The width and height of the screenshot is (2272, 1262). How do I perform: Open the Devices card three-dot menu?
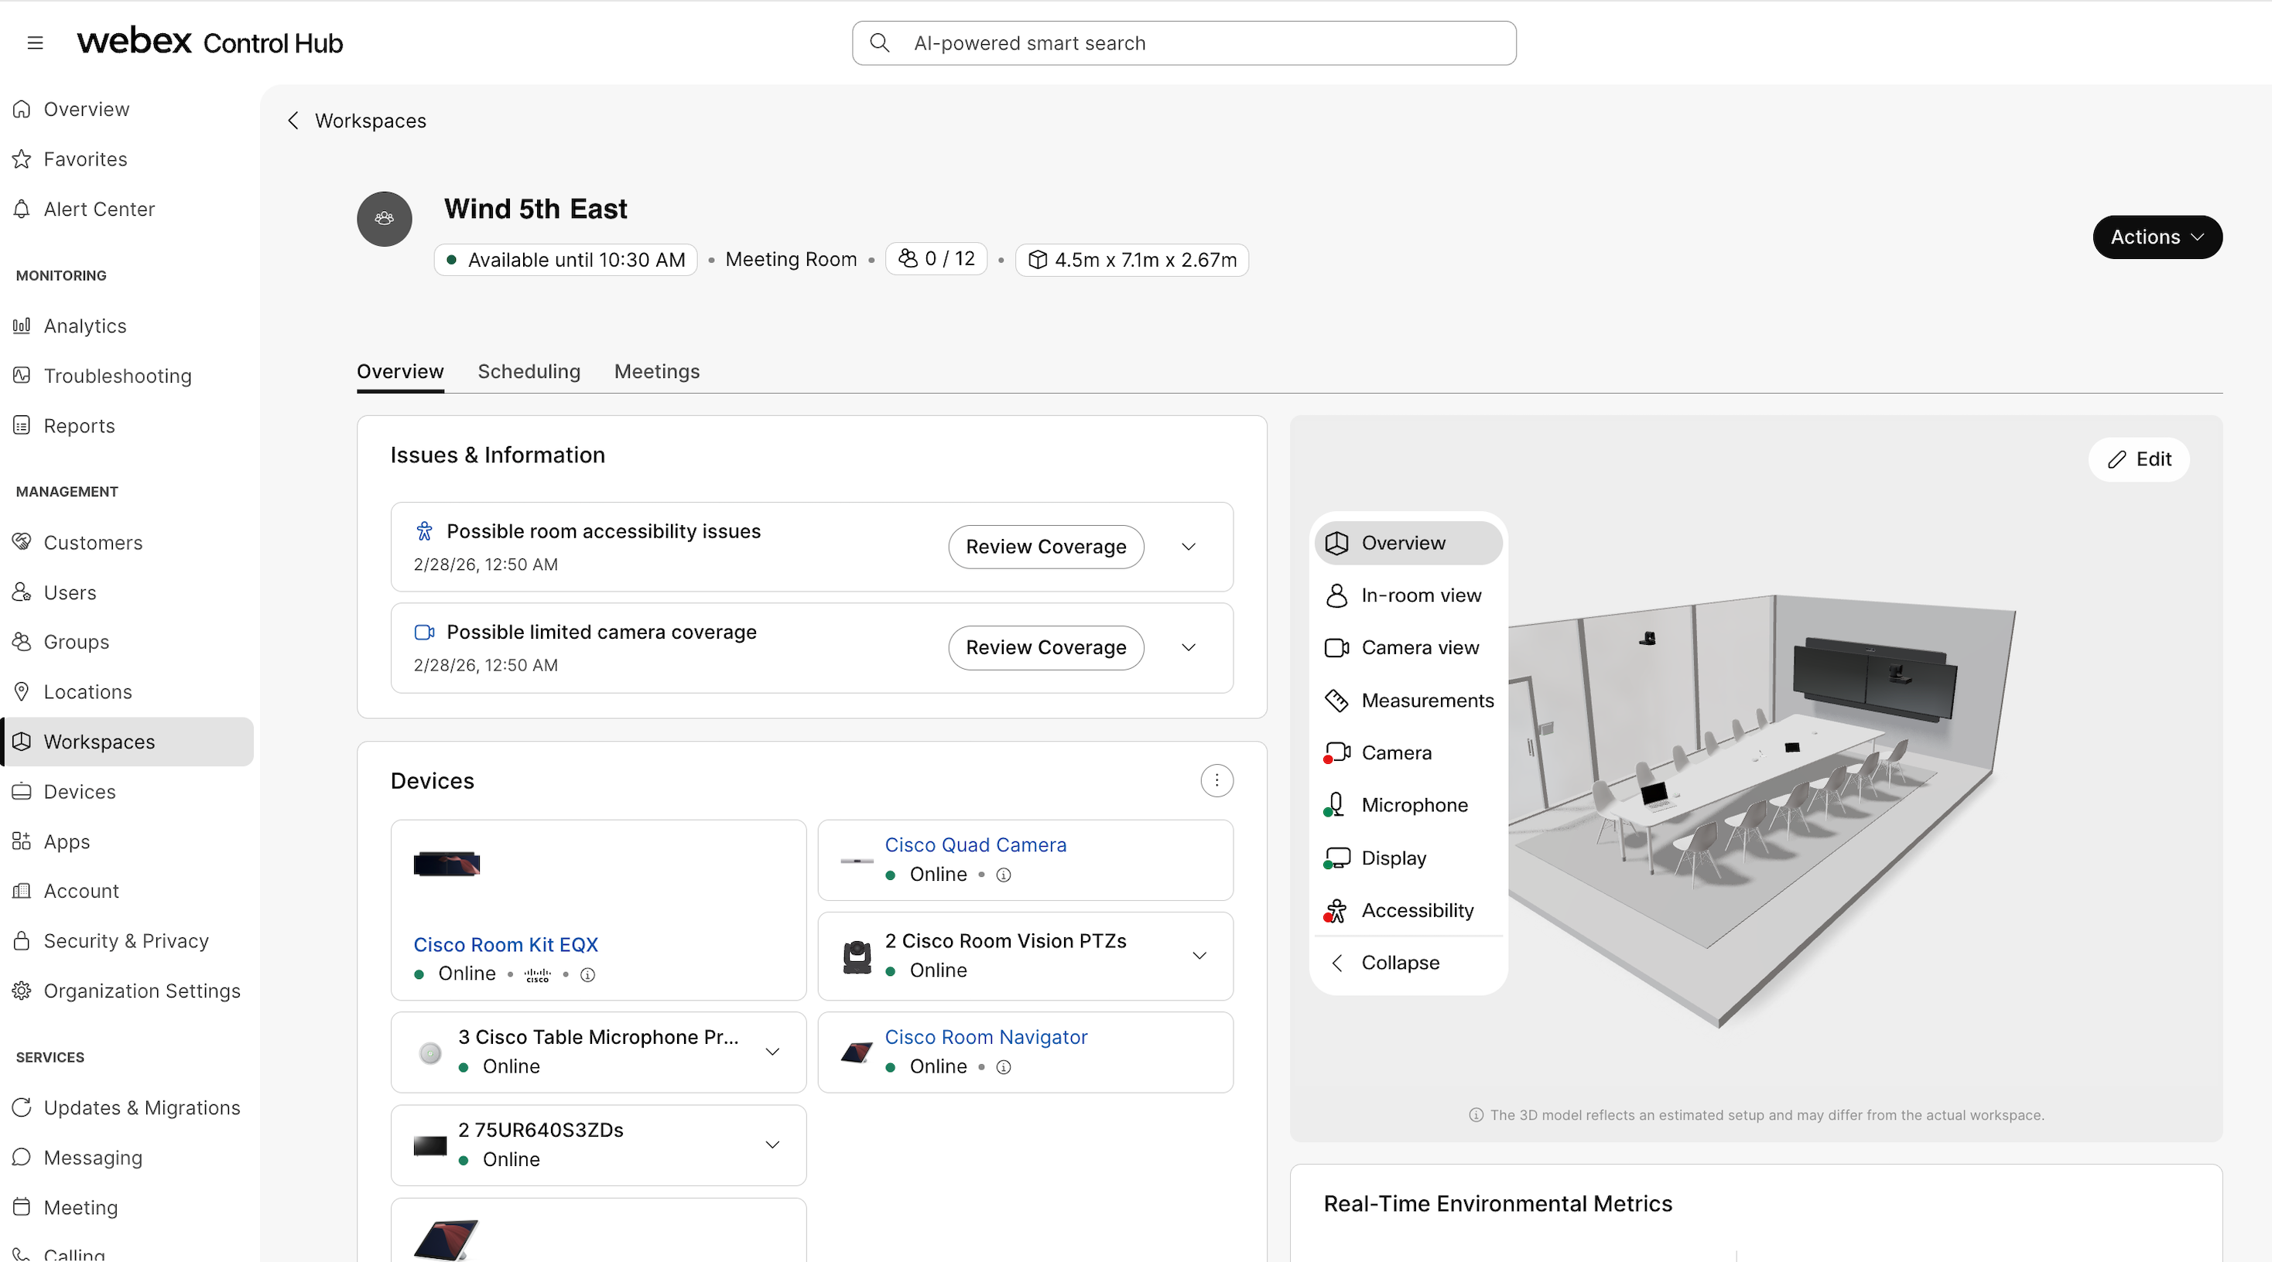(1216, 780)
